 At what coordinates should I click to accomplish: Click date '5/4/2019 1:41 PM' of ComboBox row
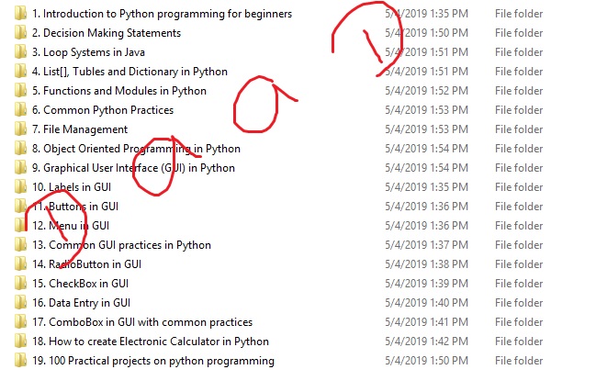pos(427,322)
